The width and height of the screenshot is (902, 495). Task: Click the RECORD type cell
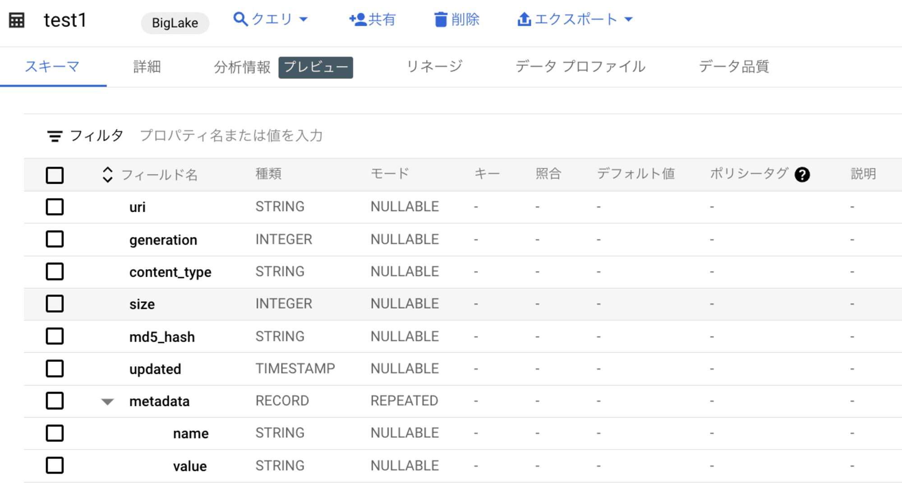(x=282, y=400)
